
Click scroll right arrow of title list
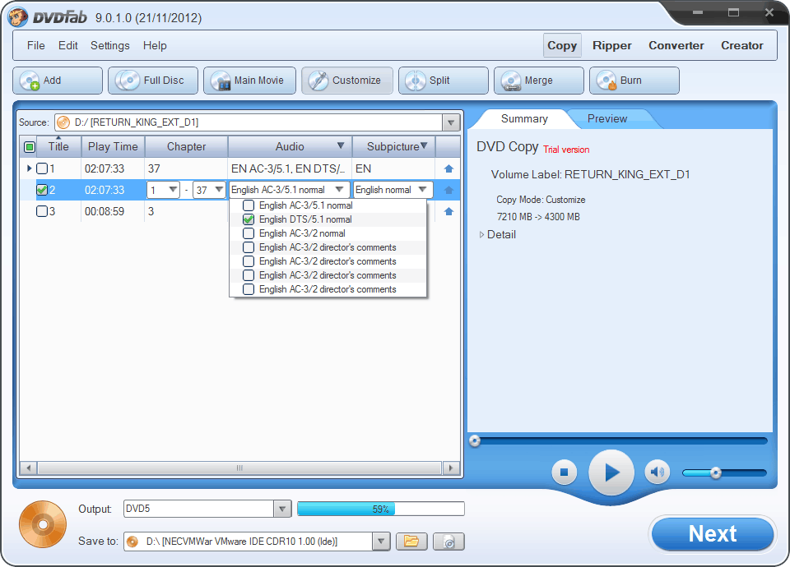451,468
